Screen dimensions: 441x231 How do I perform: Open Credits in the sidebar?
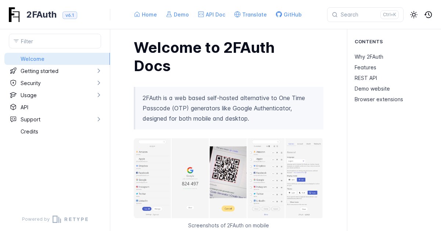click(29, 131)
